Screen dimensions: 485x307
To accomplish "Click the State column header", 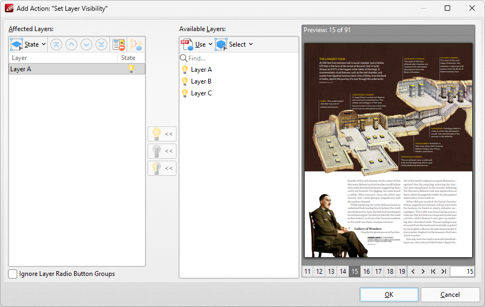I will [x=131, y=58].
